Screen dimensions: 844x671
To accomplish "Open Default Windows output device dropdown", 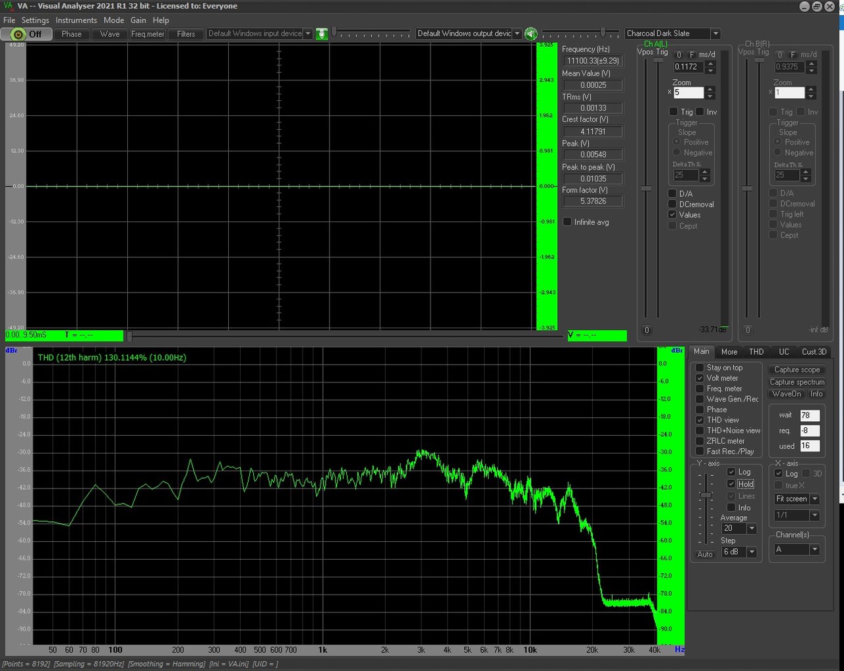I will pos(469,34).
